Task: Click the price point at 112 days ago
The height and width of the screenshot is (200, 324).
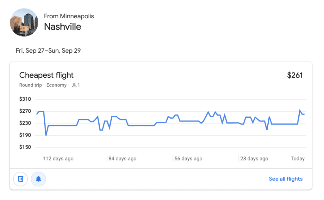Action: pyautogui.click(x=58, y=125)
